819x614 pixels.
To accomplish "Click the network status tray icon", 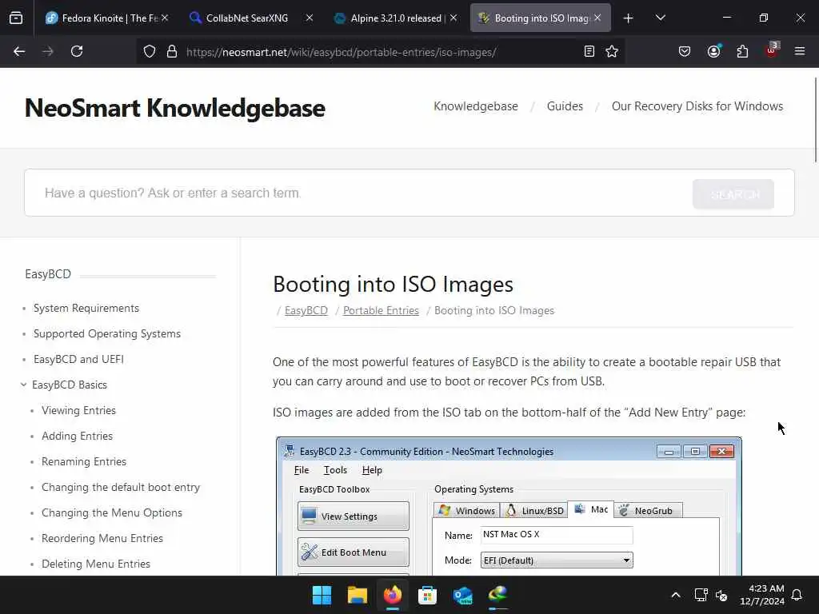I will pyautogui.click(x=701, y=595).
